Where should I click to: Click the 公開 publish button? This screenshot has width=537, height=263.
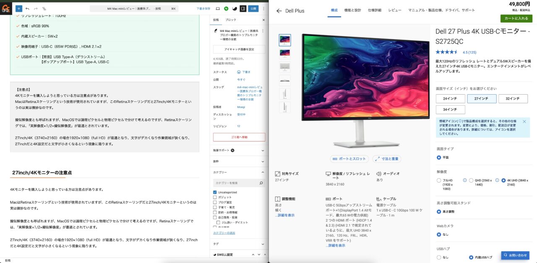(253, 8)
